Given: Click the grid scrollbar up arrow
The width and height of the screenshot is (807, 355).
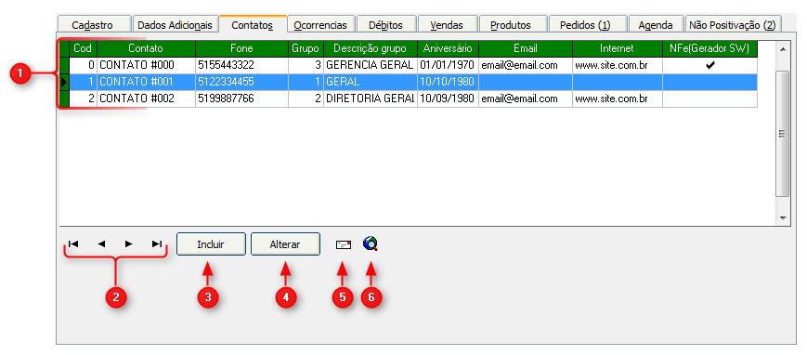Looking at the screenshot, I should coord(783,49).
